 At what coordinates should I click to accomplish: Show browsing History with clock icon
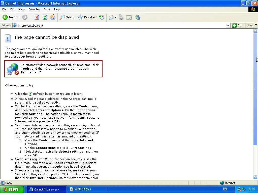coord(102,17)
